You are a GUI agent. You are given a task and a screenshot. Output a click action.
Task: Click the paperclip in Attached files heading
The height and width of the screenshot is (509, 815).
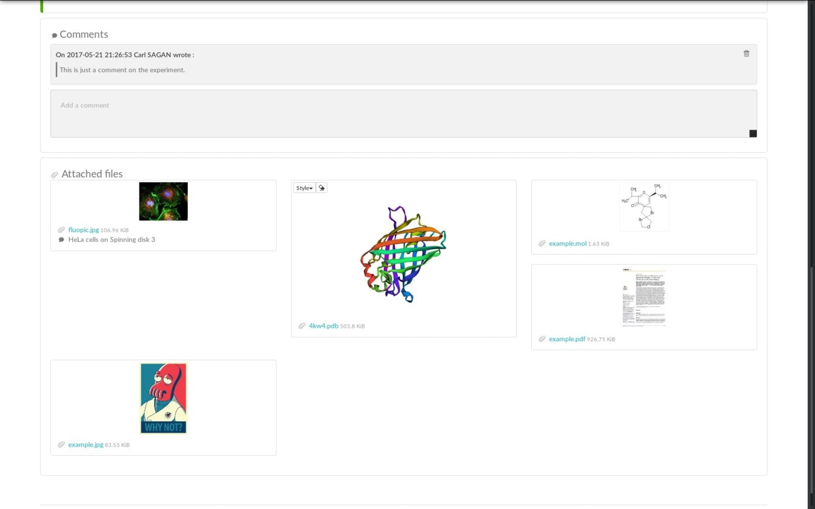click(54, 174)
